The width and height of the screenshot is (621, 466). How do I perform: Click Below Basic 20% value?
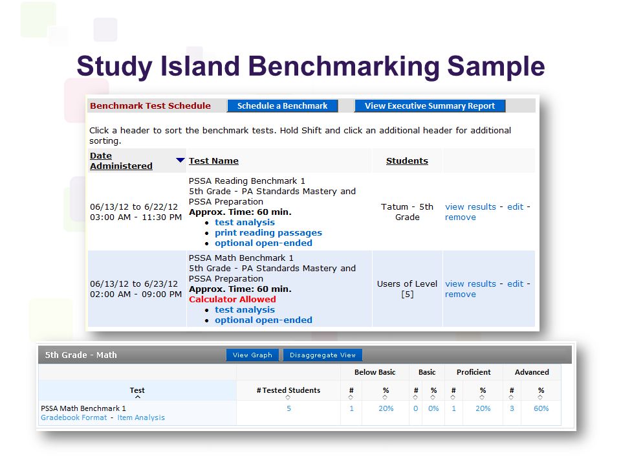tap(386, 408)
